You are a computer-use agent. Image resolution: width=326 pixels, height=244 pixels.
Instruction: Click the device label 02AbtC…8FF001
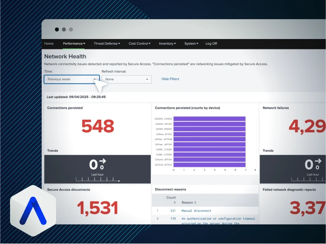[164, 124]
